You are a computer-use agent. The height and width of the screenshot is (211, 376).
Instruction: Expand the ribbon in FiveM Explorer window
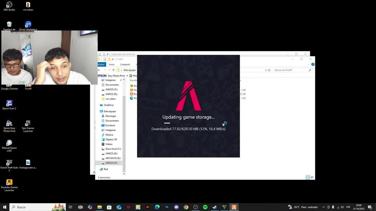coord(309,64)
